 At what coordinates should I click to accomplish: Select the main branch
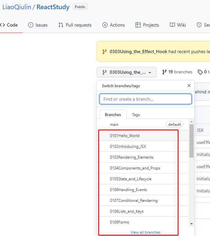coord(143,125)
